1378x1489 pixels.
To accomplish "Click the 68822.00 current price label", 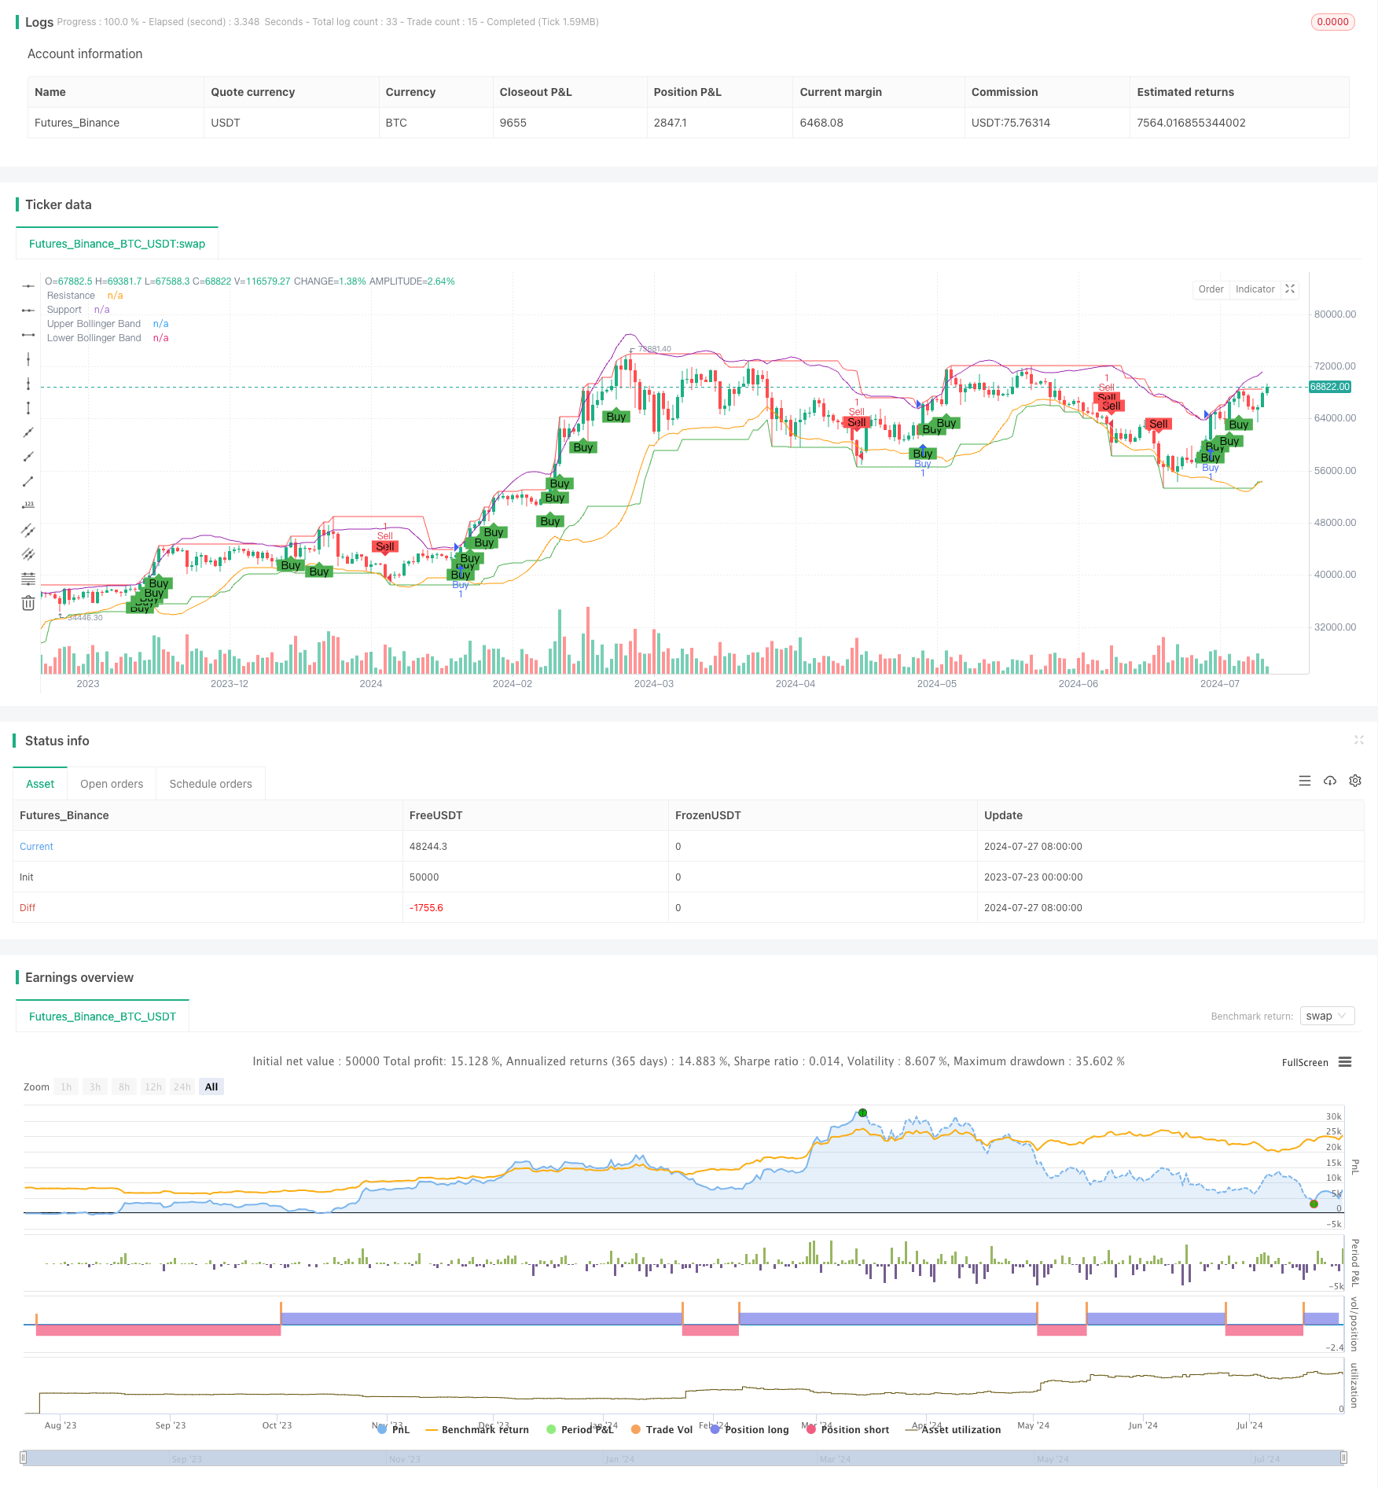I will 1330,387.
